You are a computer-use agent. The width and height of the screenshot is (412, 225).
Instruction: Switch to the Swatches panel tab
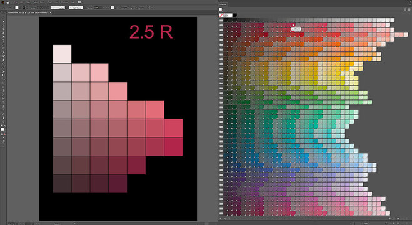223,4
